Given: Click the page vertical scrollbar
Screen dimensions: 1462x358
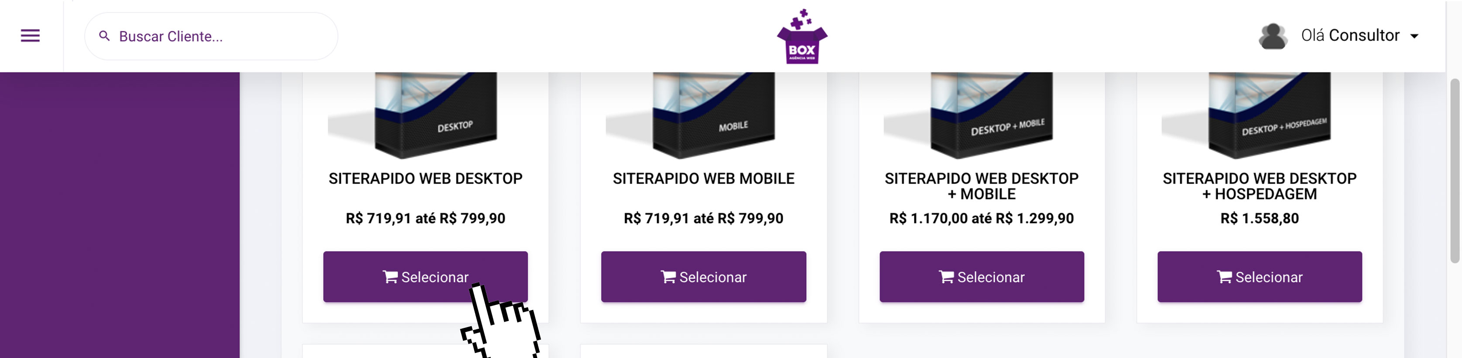Looking at the screenshot, I should pyautogui.click(x=1454, y=170).
